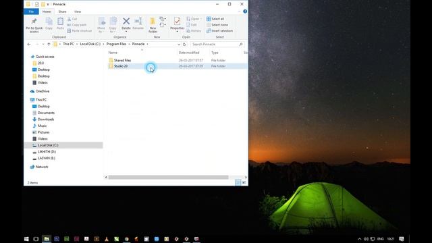Show hidden system tray icons

click(359, 239)
